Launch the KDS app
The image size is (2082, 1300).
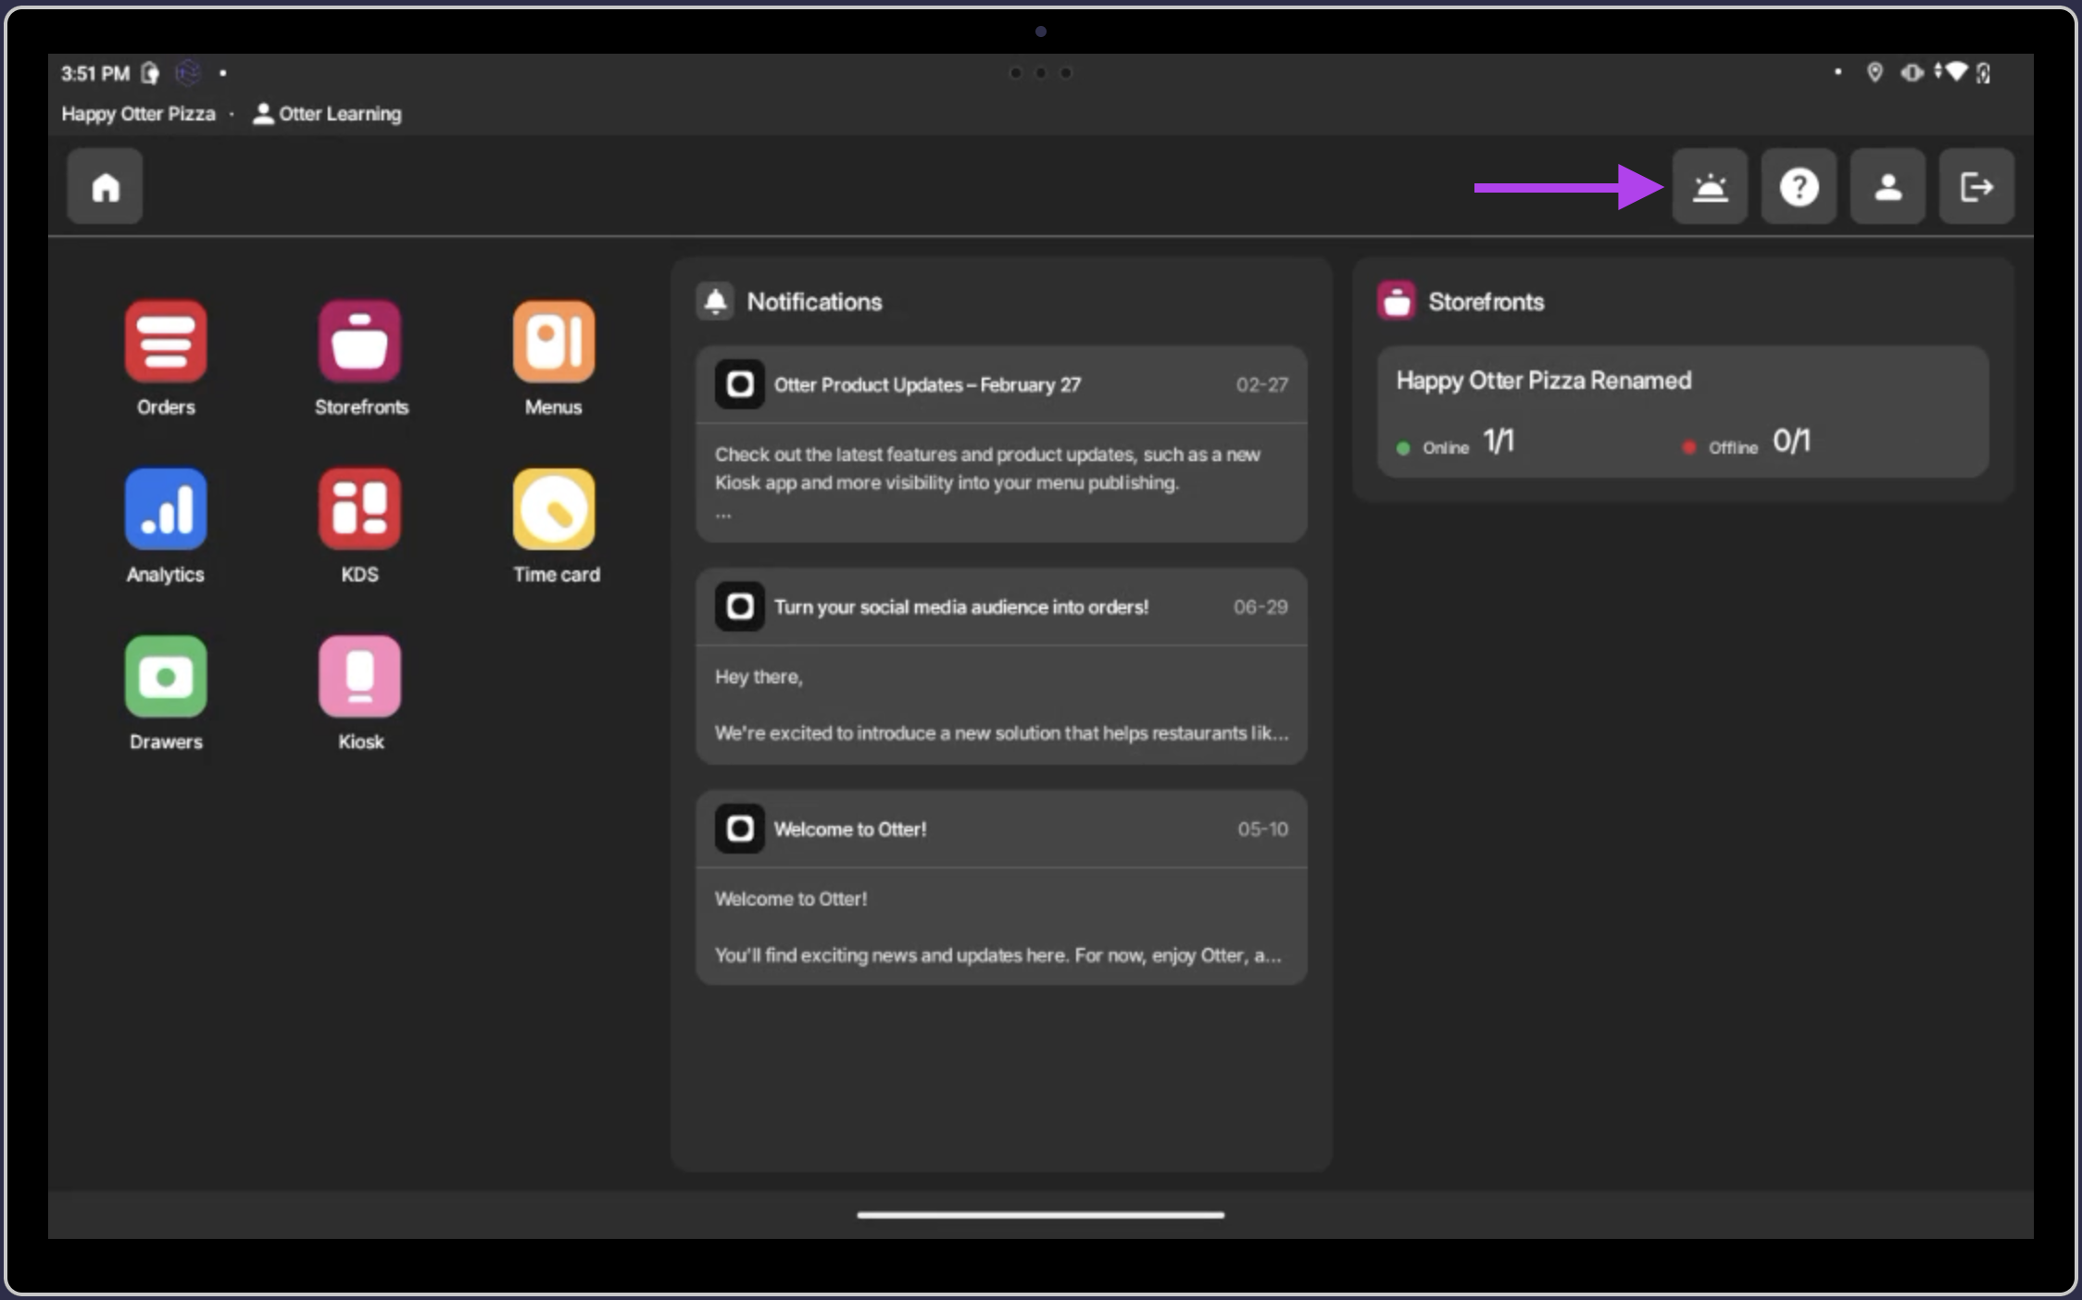[x=360, y=509]
